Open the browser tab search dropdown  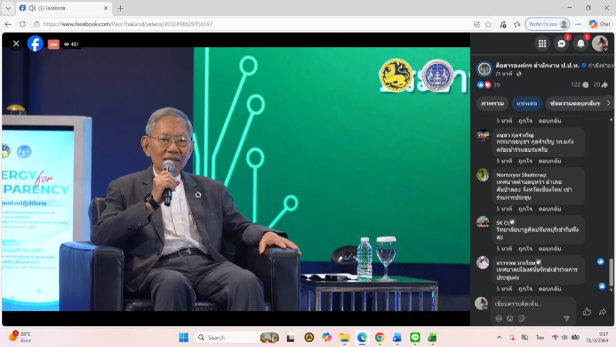pos(8,8)
